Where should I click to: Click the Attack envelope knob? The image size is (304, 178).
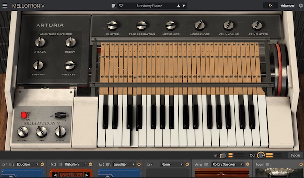(40, 42)
